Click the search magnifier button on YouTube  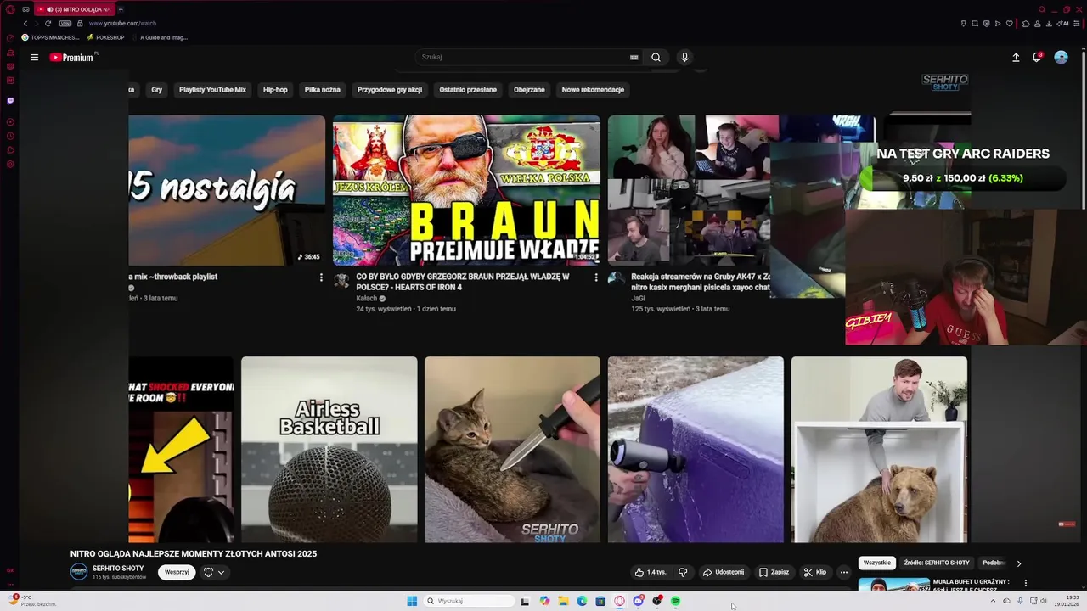[656, 58]
